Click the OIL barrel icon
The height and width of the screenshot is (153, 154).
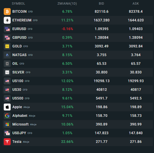coord(7,64)
